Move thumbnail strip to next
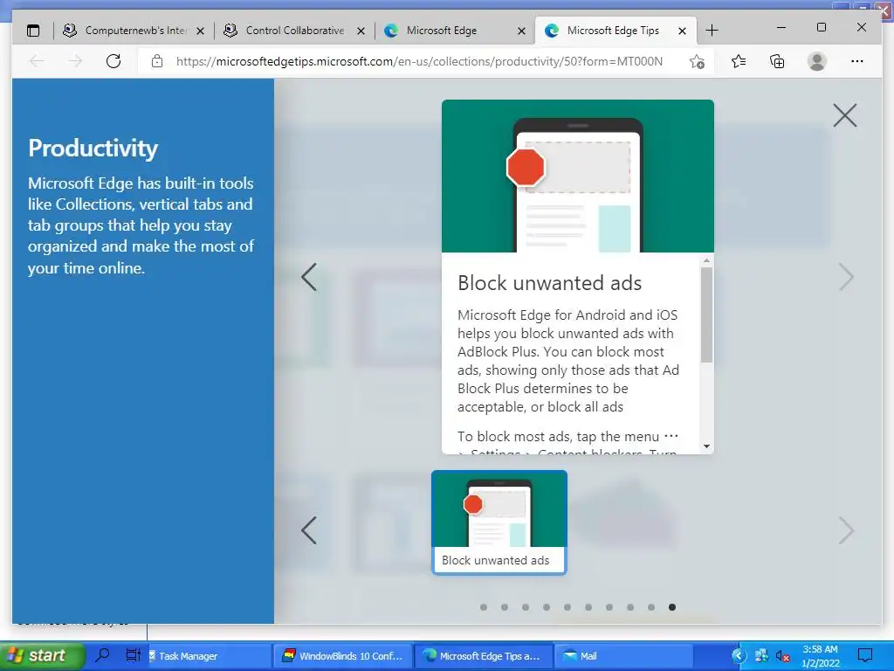Viewport: 894px width, 671px height. [x=846, y=530]
